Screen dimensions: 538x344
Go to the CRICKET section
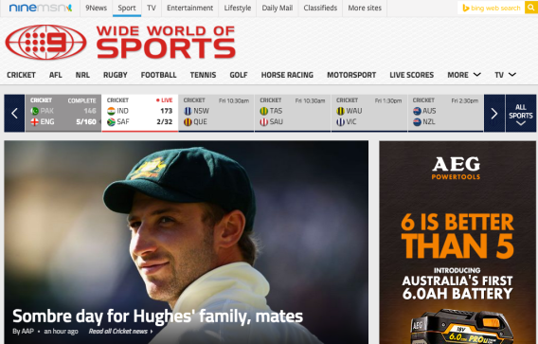pyautogui.click(x=21, y=75)
